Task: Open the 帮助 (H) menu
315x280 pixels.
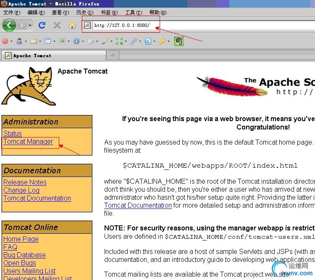Action: click(158, 13)
